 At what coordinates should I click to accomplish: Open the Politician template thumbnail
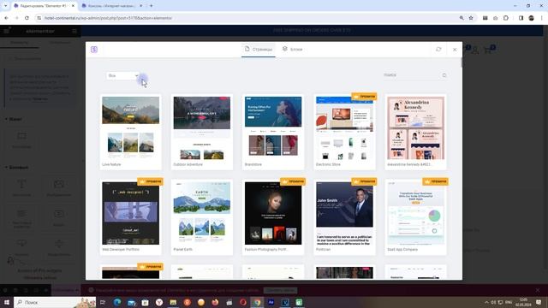pyautogui.click(x=344, y=213)
